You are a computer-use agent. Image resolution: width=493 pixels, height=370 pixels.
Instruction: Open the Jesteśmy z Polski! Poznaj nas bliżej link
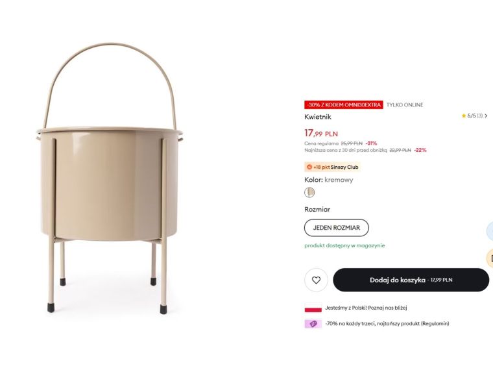[x=366, y=308]
